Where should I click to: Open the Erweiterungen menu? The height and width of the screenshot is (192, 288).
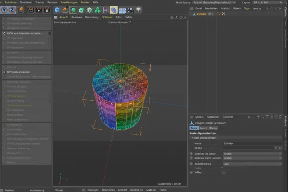[69, 2]
